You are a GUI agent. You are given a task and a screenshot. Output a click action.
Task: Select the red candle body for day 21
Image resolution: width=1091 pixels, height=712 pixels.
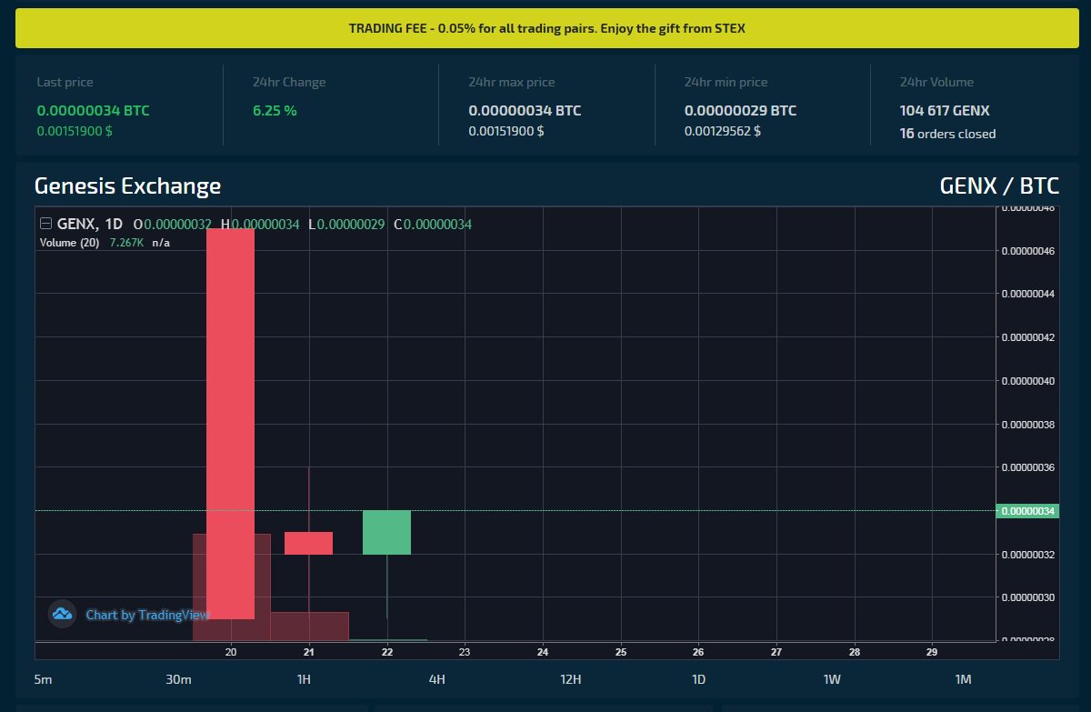(309, 543)
